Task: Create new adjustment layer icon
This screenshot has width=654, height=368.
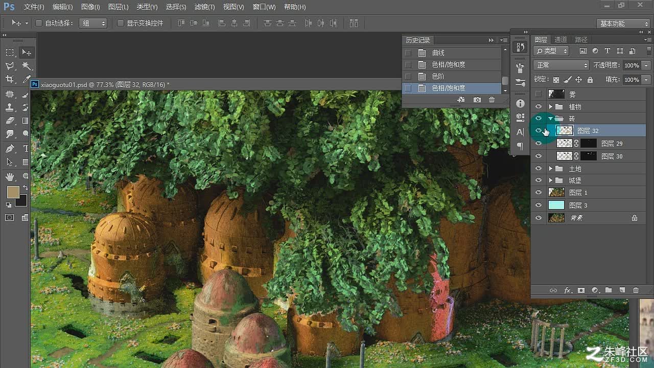Action: point(595,290)
